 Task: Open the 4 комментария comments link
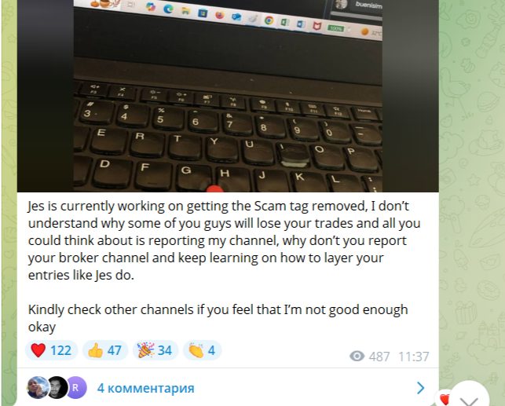(x=145, y=388)
